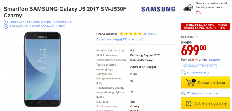Open Dodaj opinię i wygraj 750 zł link
The image size is (232, 111).
120,39
